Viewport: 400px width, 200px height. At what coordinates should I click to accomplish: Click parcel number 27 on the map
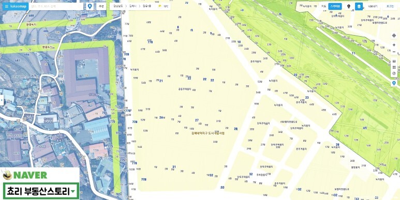pos(197,120)
